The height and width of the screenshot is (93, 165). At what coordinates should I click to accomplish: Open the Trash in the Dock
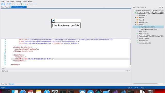coord(150,91)
